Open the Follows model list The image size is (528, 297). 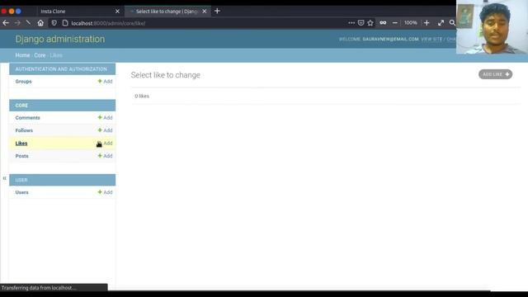(x=24, y=130)
